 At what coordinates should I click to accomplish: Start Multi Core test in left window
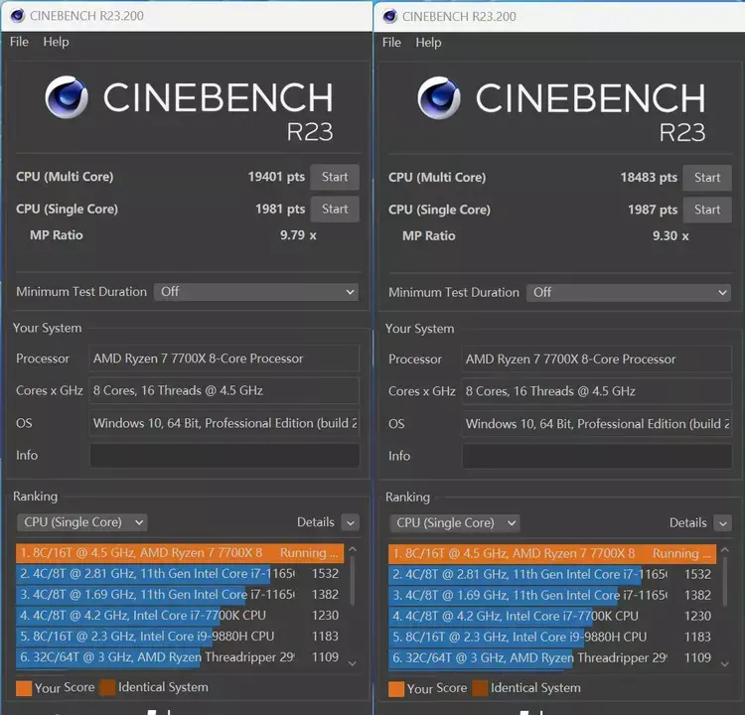point(335,177)
